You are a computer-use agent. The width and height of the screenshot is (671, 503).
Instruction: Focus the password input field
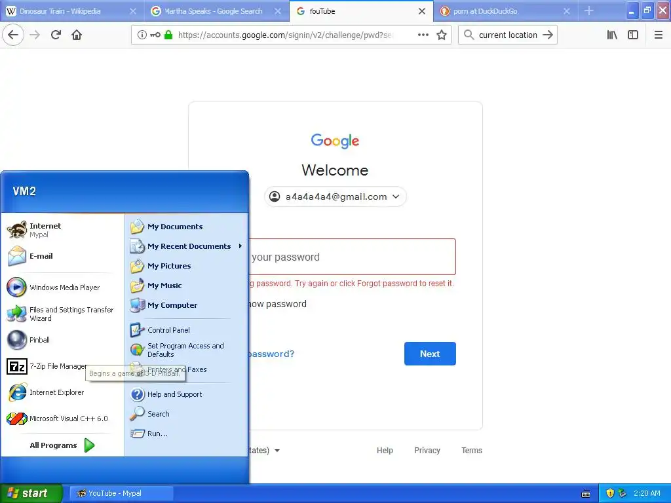[351, 257]
